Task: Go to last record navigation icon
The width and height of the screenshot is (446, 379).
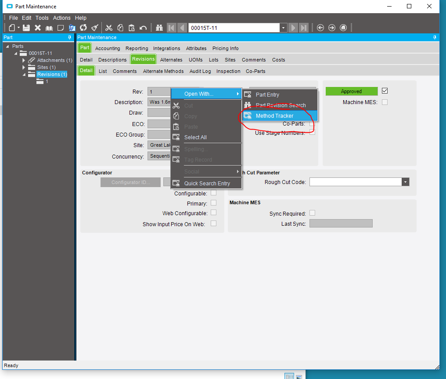Action: [304, 28]
